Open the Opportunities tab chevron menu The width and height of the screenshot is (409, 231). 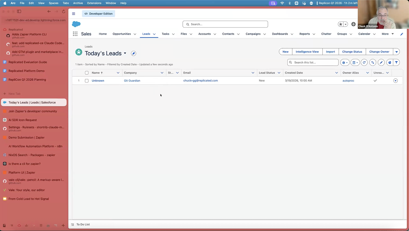coord(135,34)
